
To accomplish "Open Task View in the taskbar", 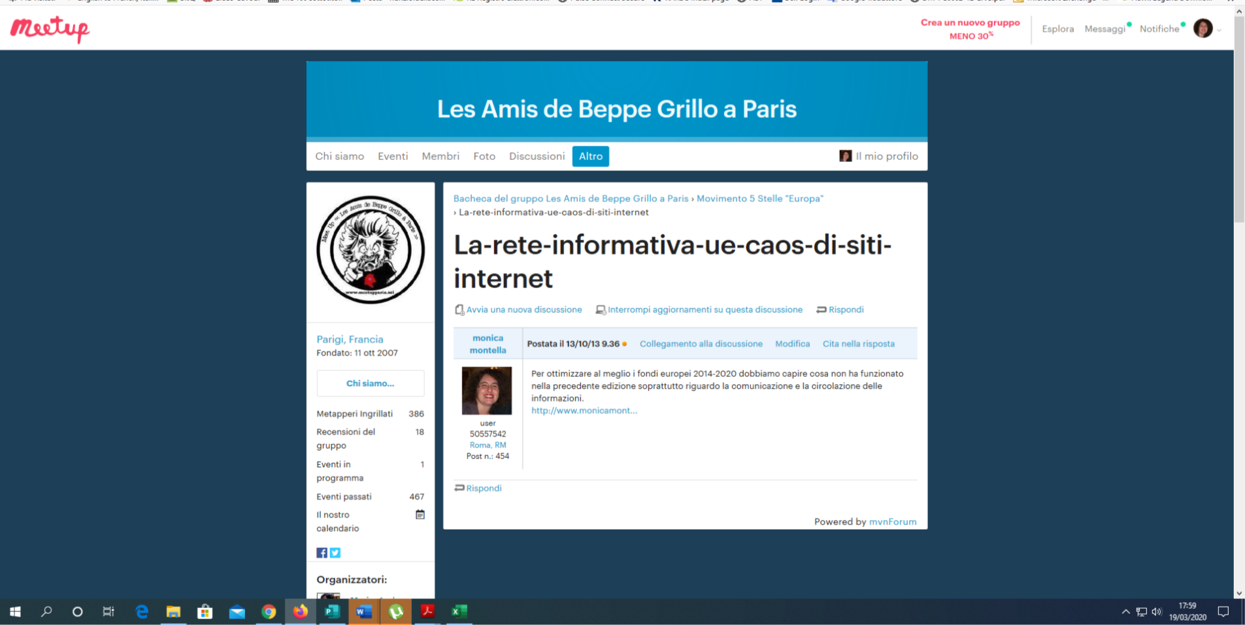I will click(108, 611).
